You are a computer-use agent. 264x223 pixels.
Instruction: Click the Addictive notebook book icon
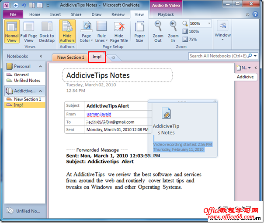(9, 91)
